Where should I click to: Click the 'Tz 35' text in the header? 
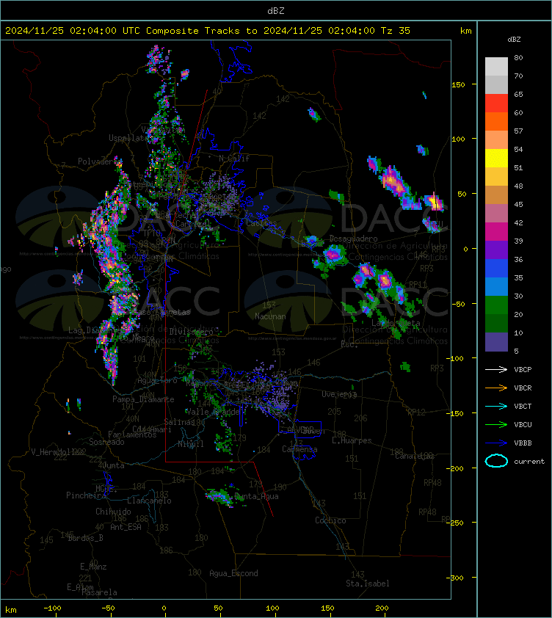[x=396, y=31]
